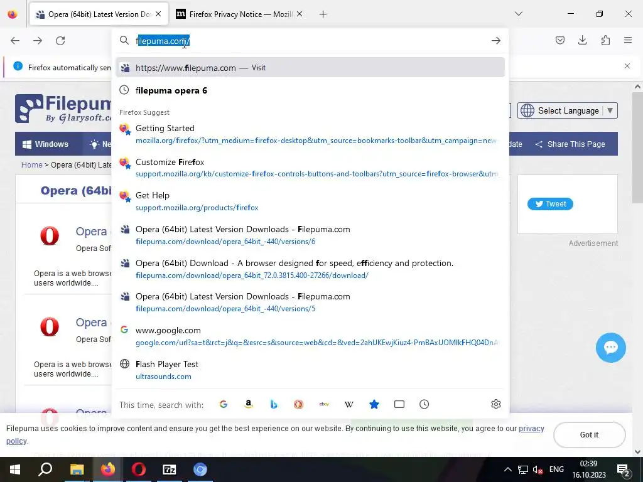Reload the current page
The width and height of the screenshot is (643, 482).
coord(60,41)
